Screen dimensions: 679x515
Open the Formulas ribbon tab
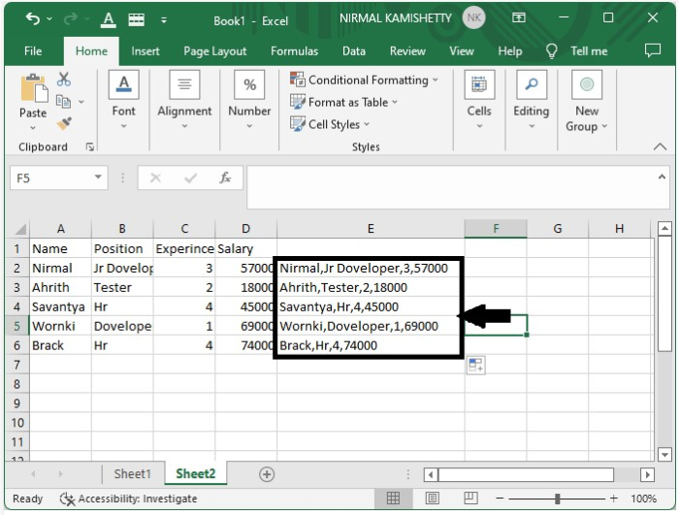tap(294, 51)
